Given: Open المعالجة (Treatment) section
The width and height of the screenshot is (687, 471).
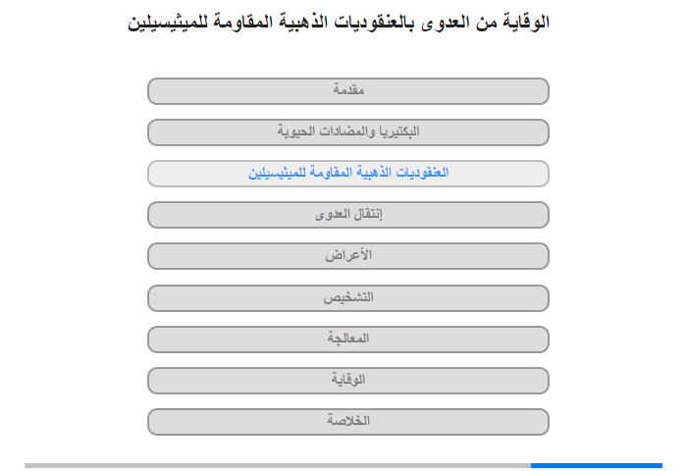Looking at the screenshot, I should pyautogui.click(x=347, y=340).
